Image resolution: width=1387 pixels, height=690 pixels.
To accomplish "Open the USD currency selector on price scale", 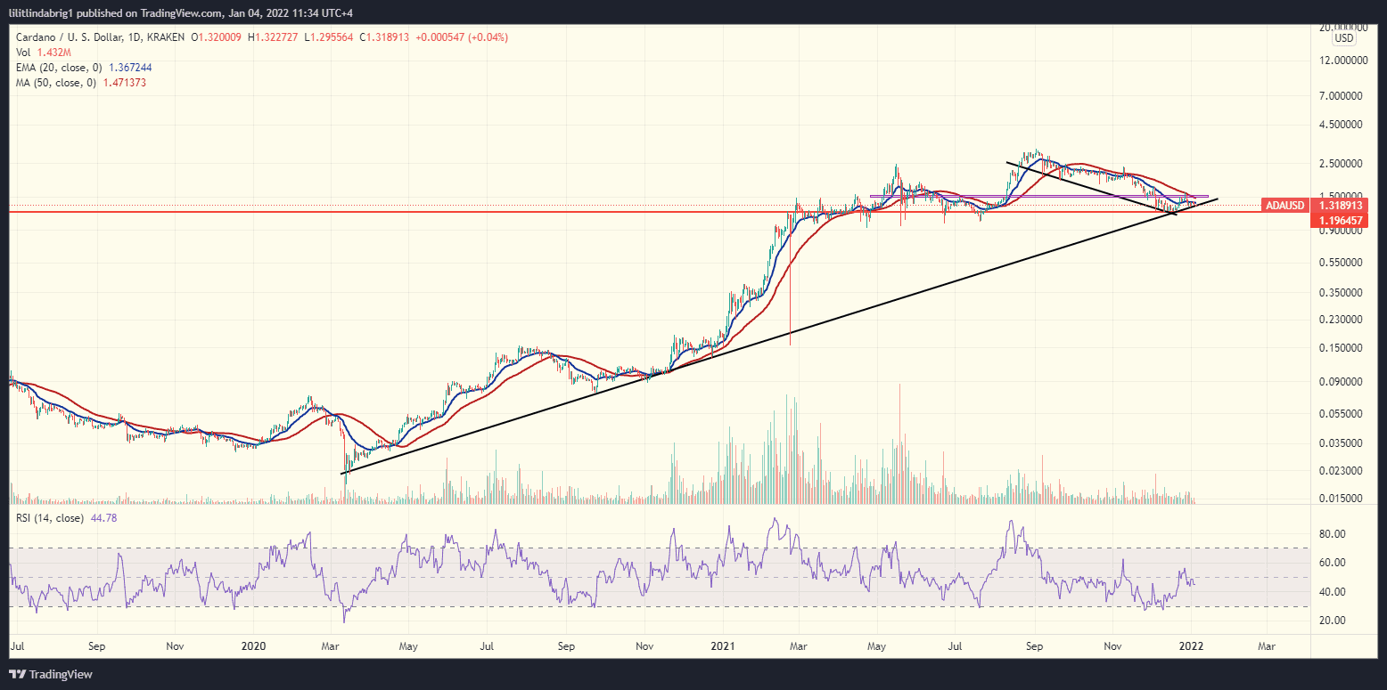I will click(x=1344, y=37).
